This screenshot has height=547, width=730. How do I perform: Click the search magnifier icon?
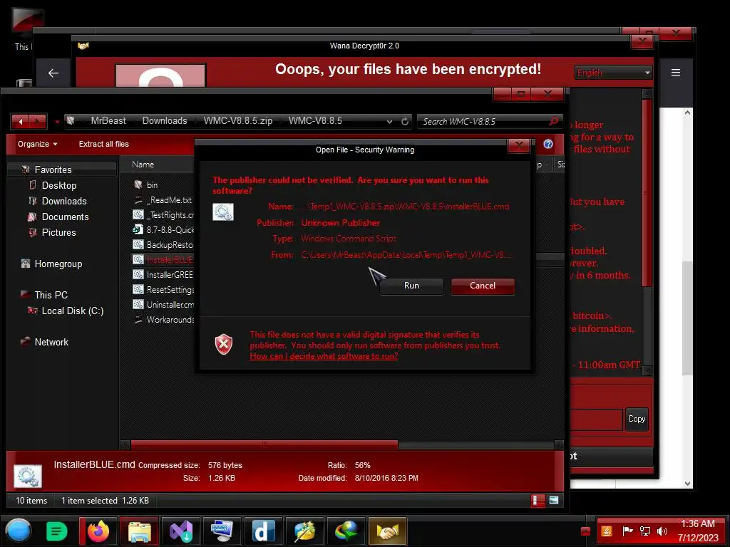[x=553, y=121]
